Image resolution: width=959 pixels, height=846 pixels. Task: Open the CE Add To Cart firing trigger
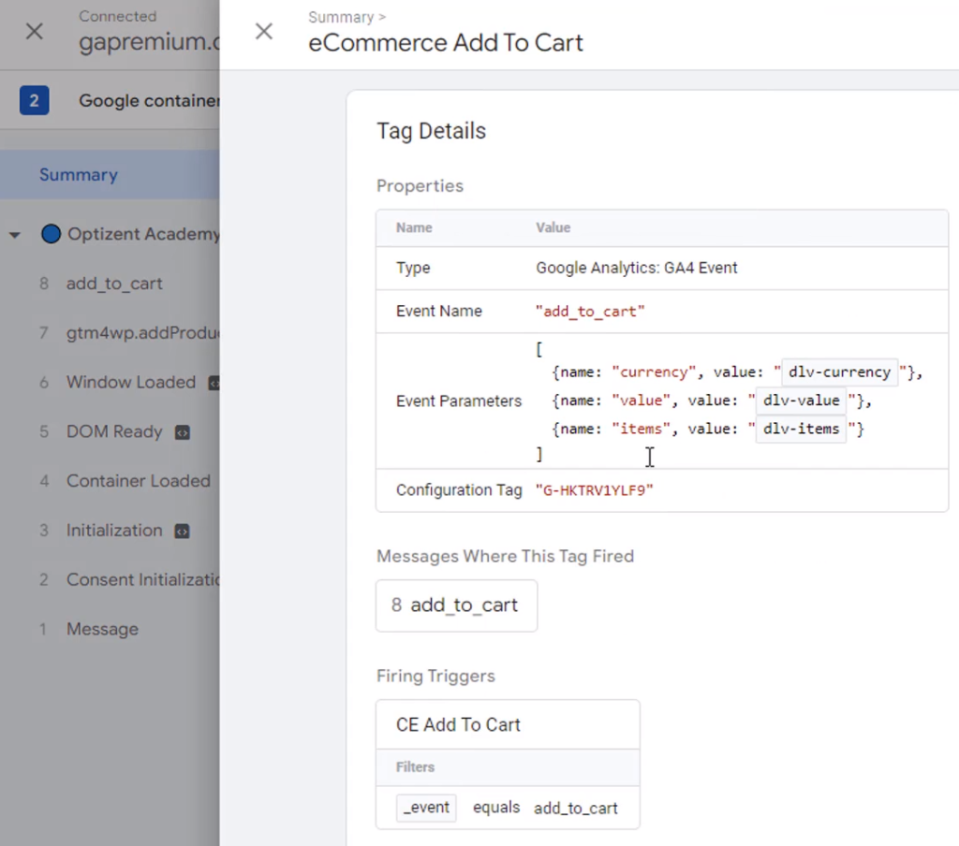point(458,723)
